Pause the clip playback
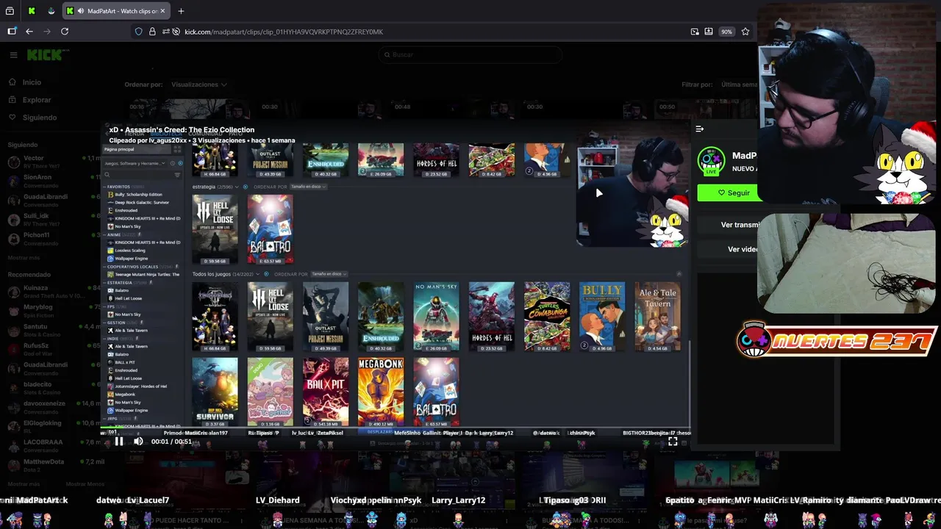This screenshot has width=941, height=529. [x=119, y=442]
